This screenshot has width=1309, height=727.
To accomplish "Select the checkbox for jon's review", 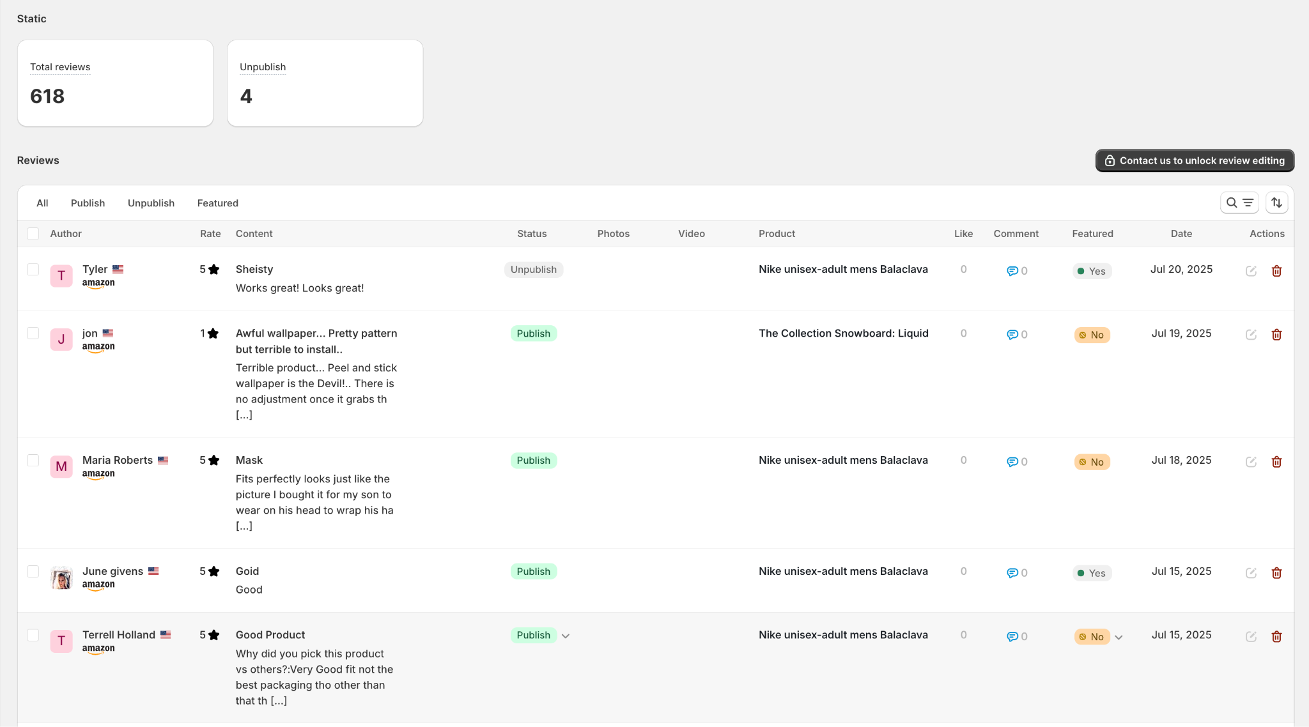I will click(33, 333).
